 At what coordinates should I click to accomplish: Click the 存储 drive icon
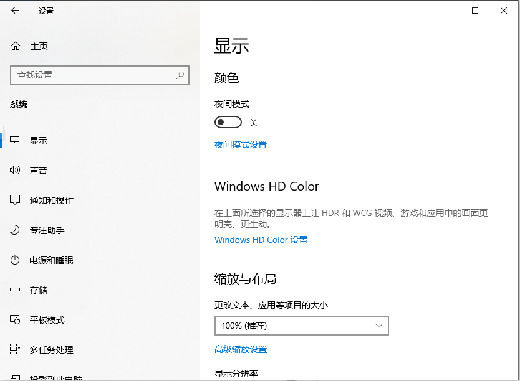(15, 290)
